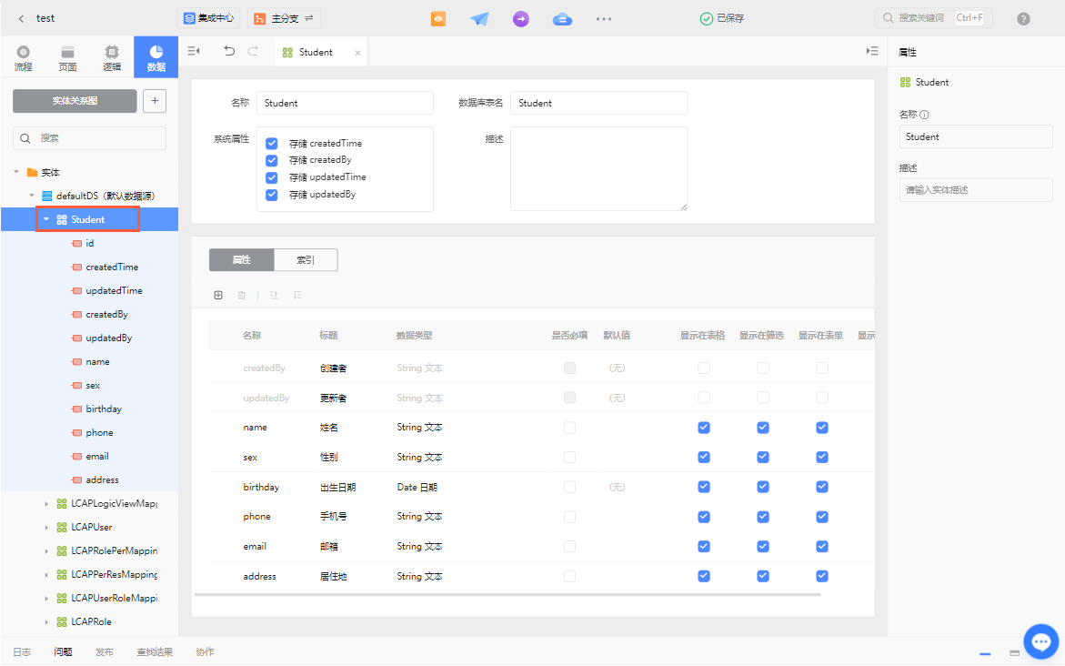1065x666 pixels.
Task: Switch to the 流程 process tab
Action: pos(23,57)
